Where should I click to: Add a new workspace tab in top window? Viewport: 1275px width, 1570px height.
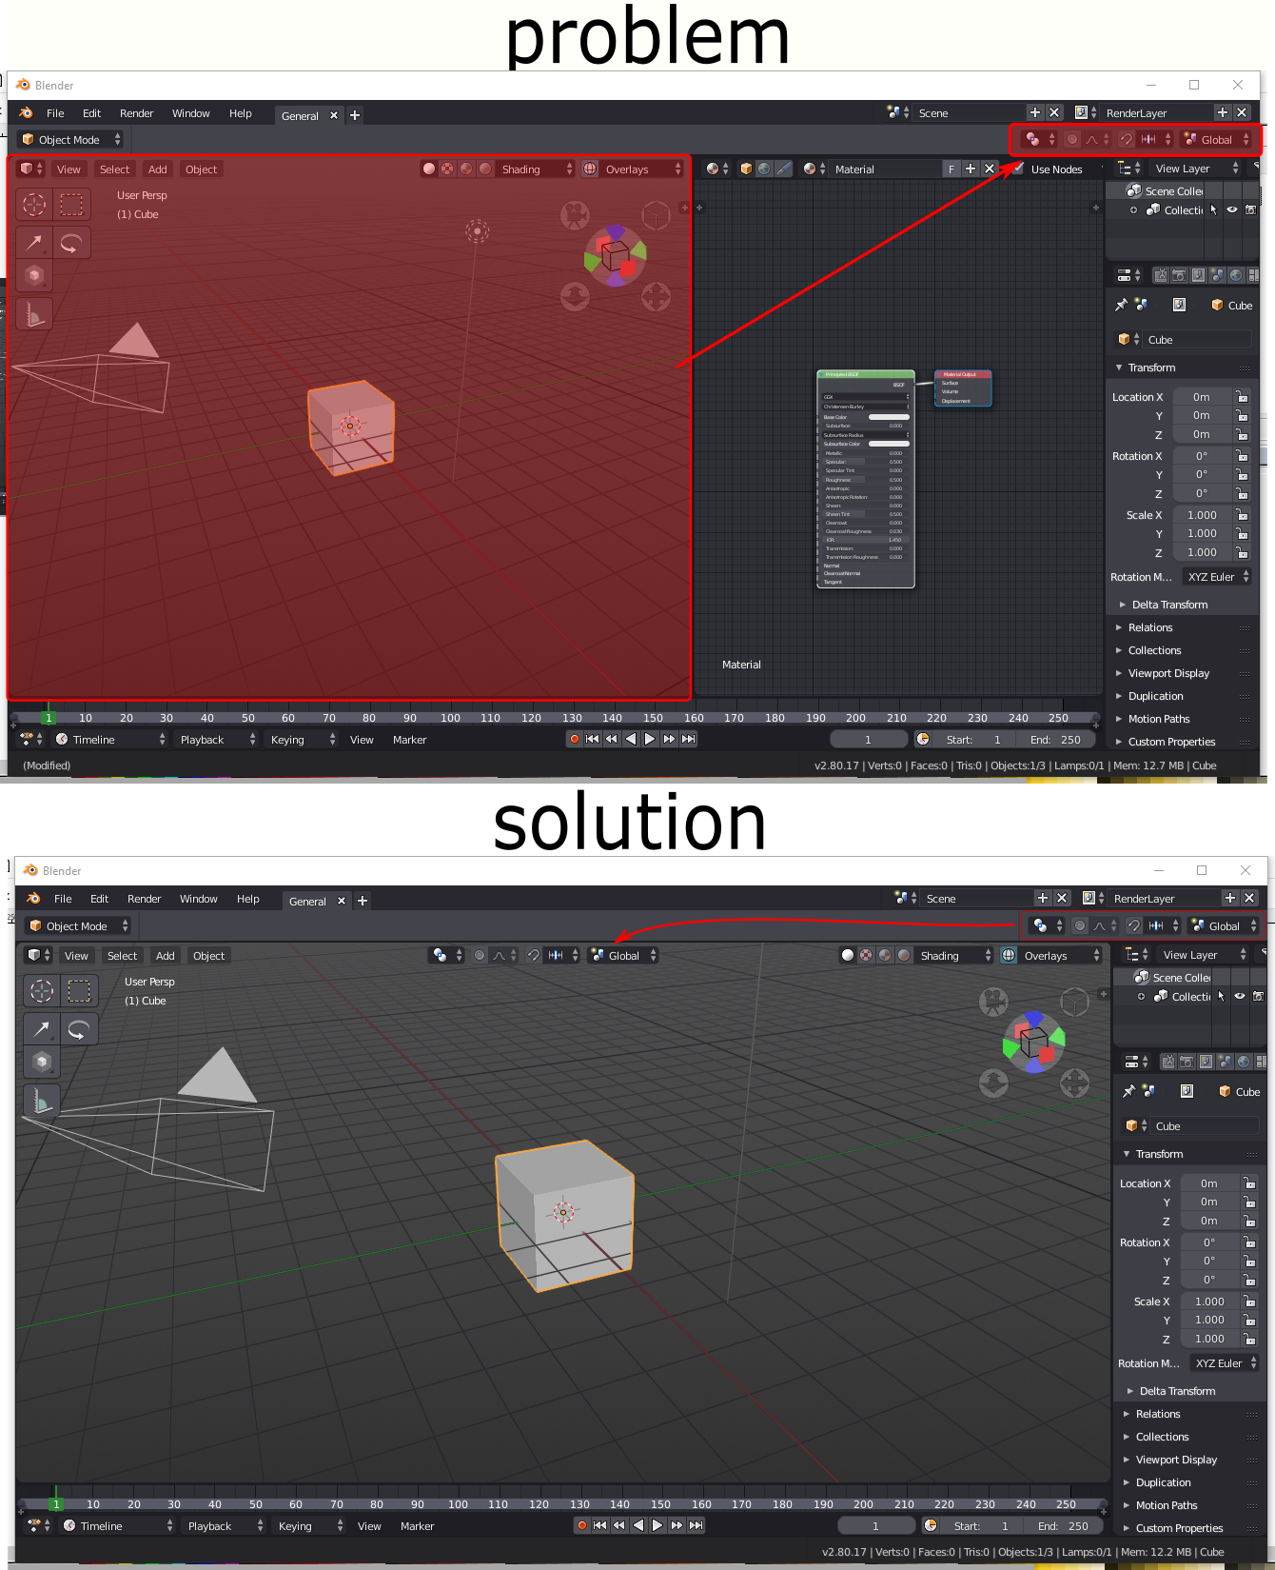[355, 115]
